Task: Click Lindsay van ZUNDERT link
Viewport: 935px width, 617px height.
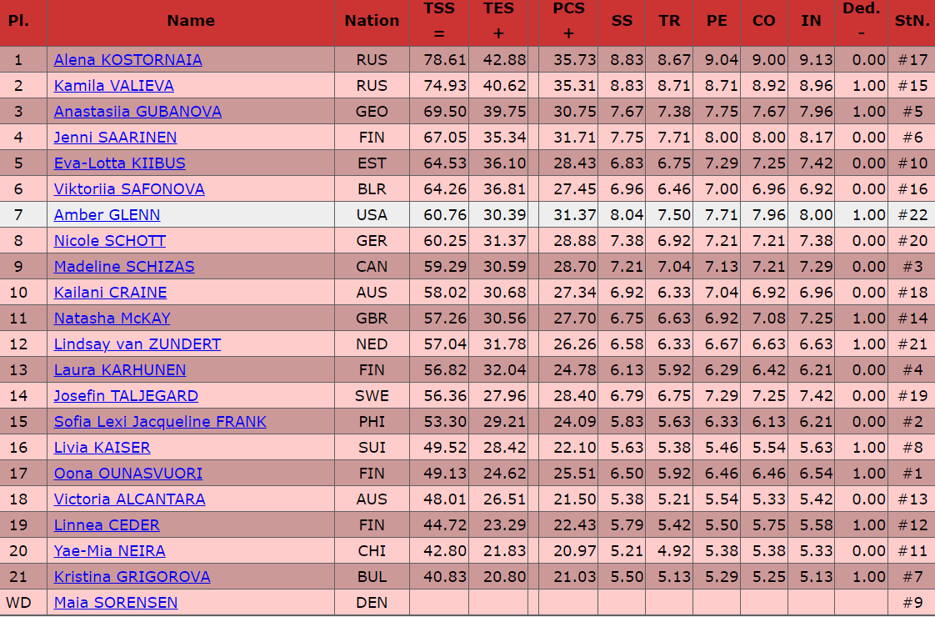Action: (137, 344)
